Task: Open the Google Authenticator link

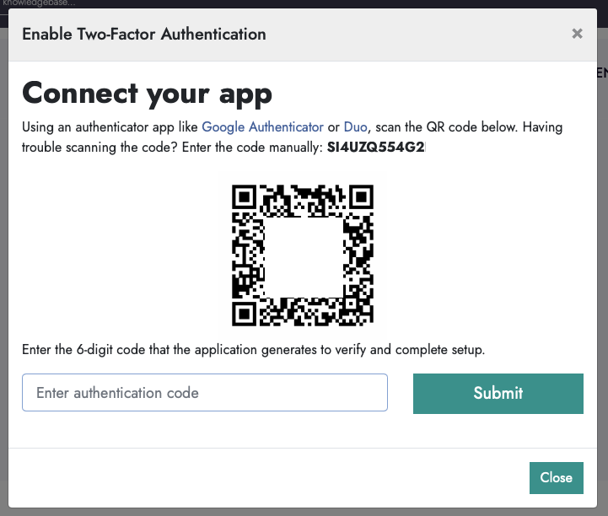Action: (262, 127)
